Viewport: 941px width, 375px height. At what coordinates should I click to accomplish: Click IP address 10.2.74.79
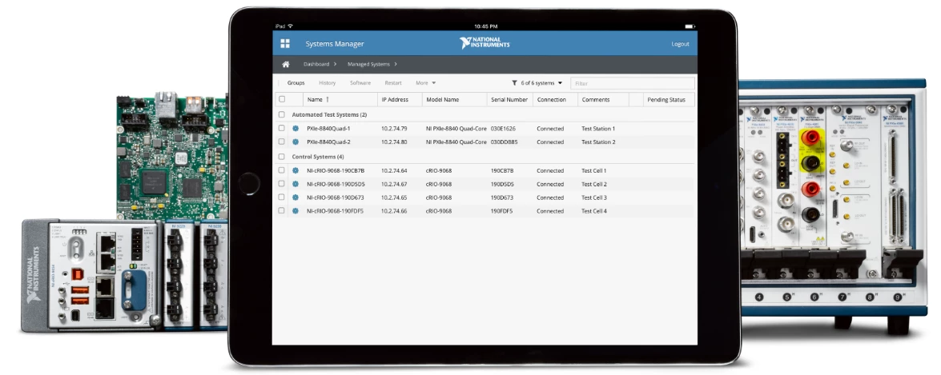(394, 128)
